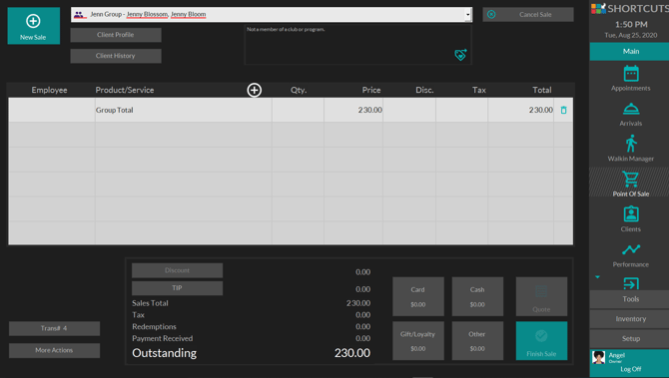Expand more sidebar items with the small arrow
The image size is (669, 378).
click(x=597, y=277)
